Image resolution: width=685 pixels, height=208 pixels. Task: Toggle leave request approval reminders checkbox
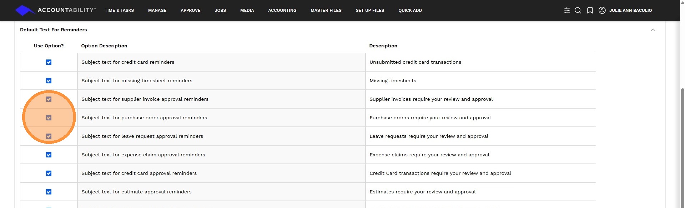click(49, 136)
